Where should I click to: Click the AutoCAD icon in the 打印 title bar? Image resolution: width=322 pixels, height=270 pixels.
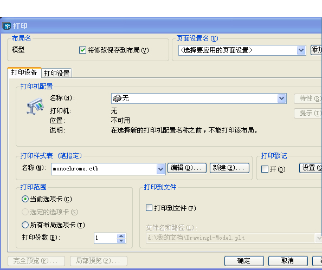[x=7, y=26]
